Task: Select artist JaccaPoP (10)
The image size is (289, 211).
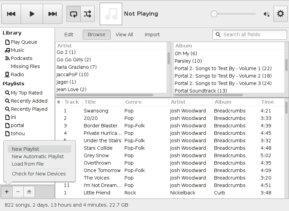Action: [x=111, y=75]
